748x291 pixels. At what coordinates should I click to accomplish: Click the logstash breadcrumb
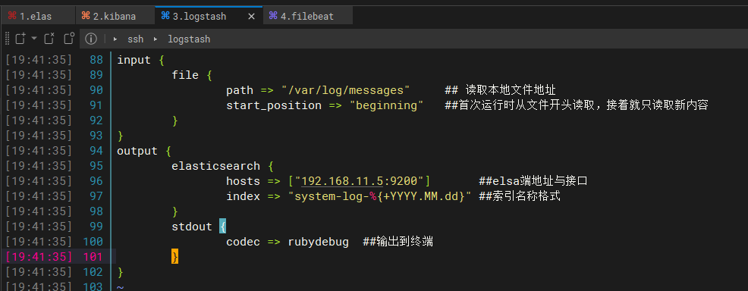click(189, 39)
